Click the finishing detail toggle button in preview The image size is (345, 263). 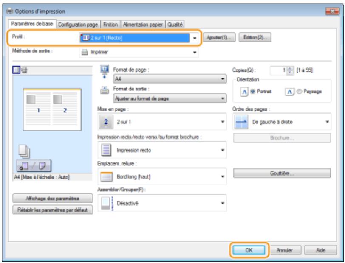[34, 166]
